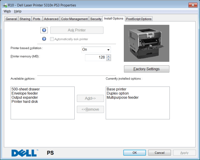
Task: Click the Apply button
Action: point(184,153)
